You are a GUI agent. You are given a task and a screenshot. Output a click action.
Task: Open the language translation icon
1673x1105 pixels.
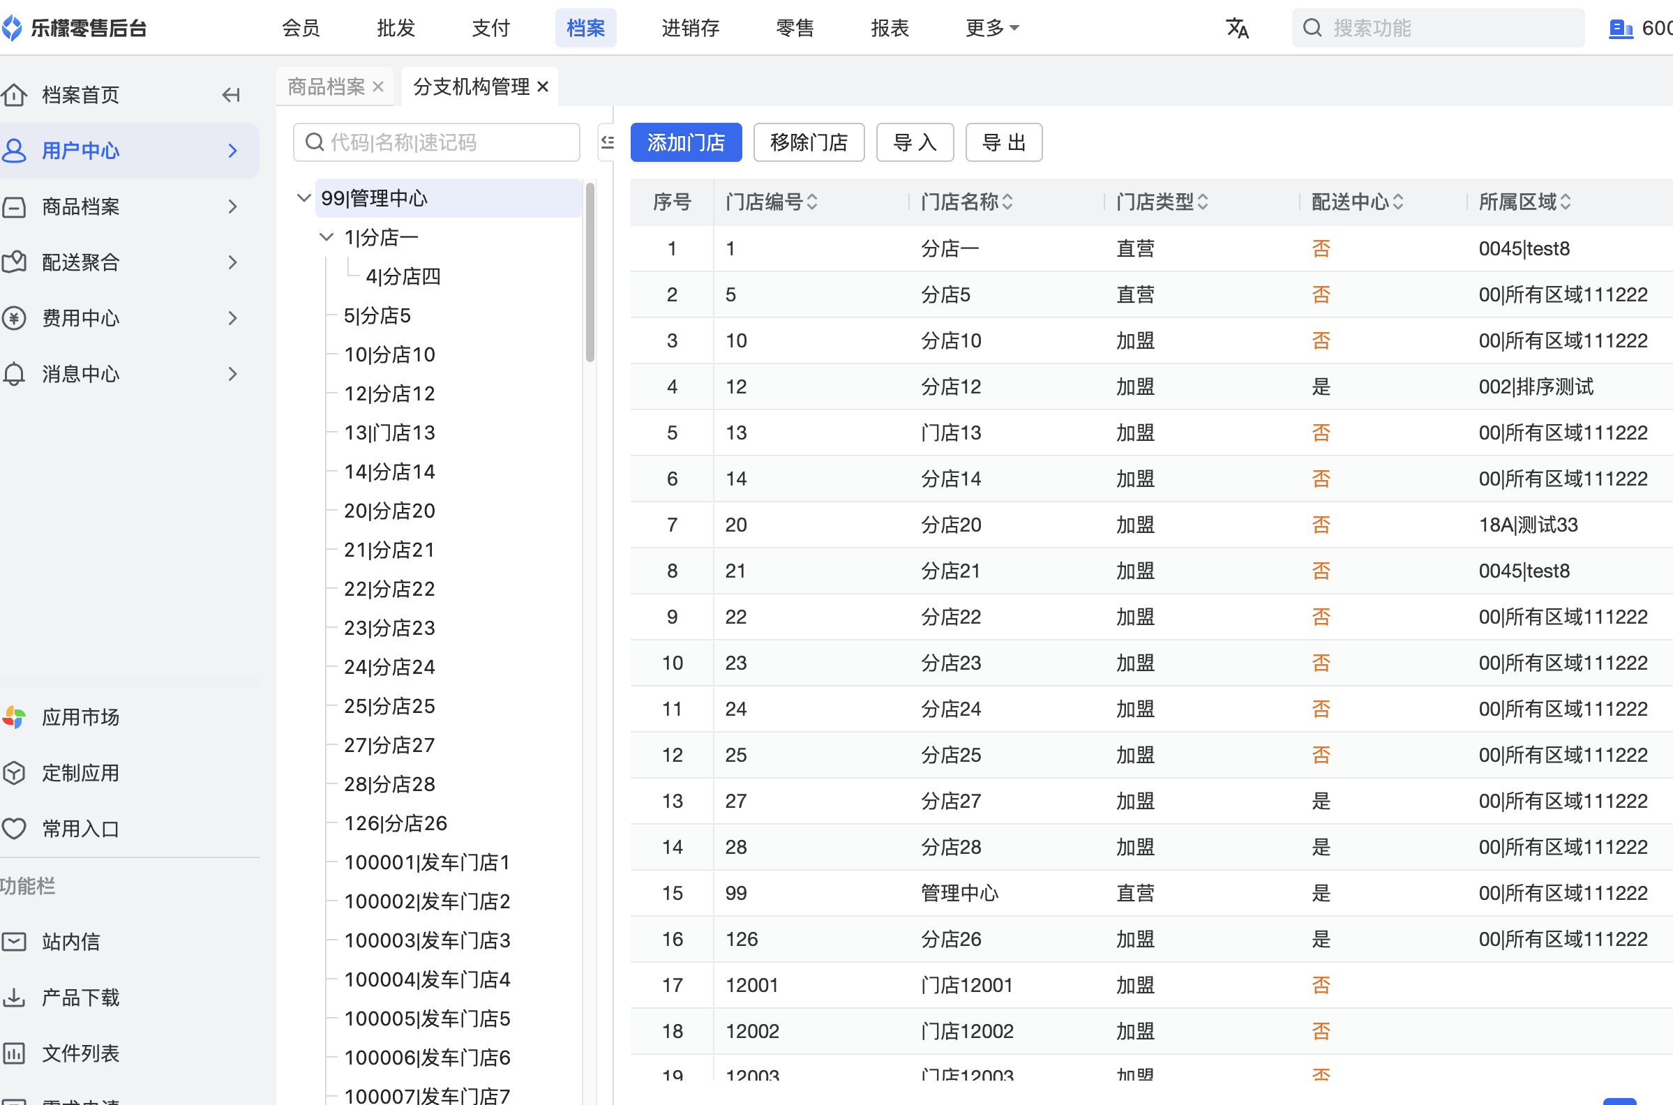pyautogui.click(x=1237, y=28)
